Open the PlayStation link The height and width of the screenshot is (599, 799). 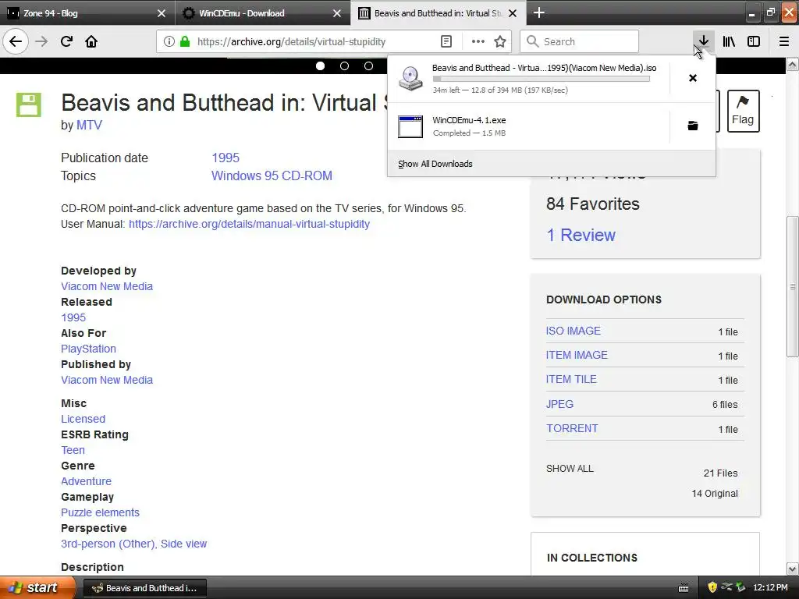[88, 349]
